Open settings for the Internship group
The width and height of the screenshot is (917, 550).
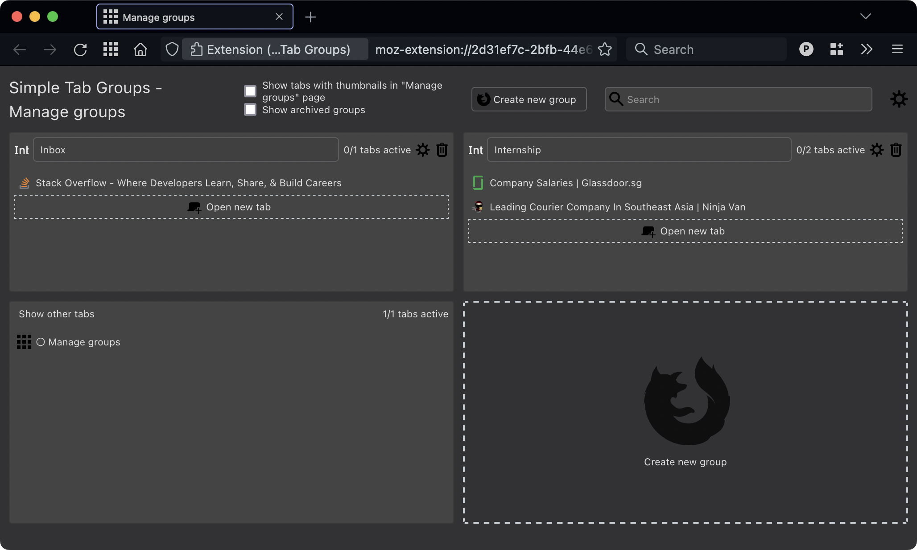[877, 150]
